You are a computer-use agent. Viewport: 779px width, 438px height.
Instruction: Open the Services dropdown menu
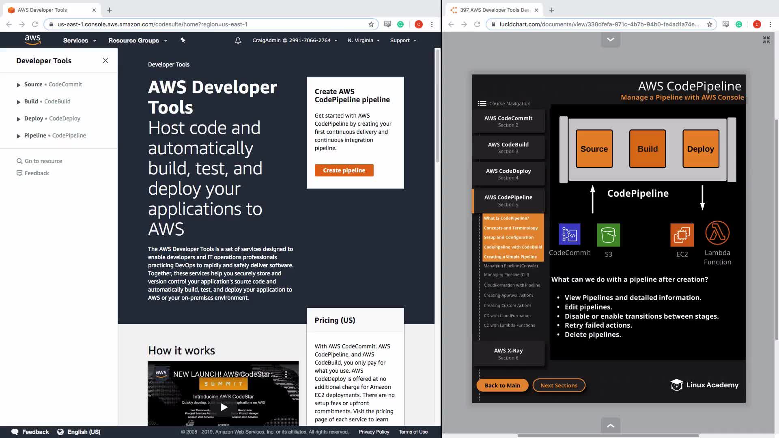click(x=80, y=41)
